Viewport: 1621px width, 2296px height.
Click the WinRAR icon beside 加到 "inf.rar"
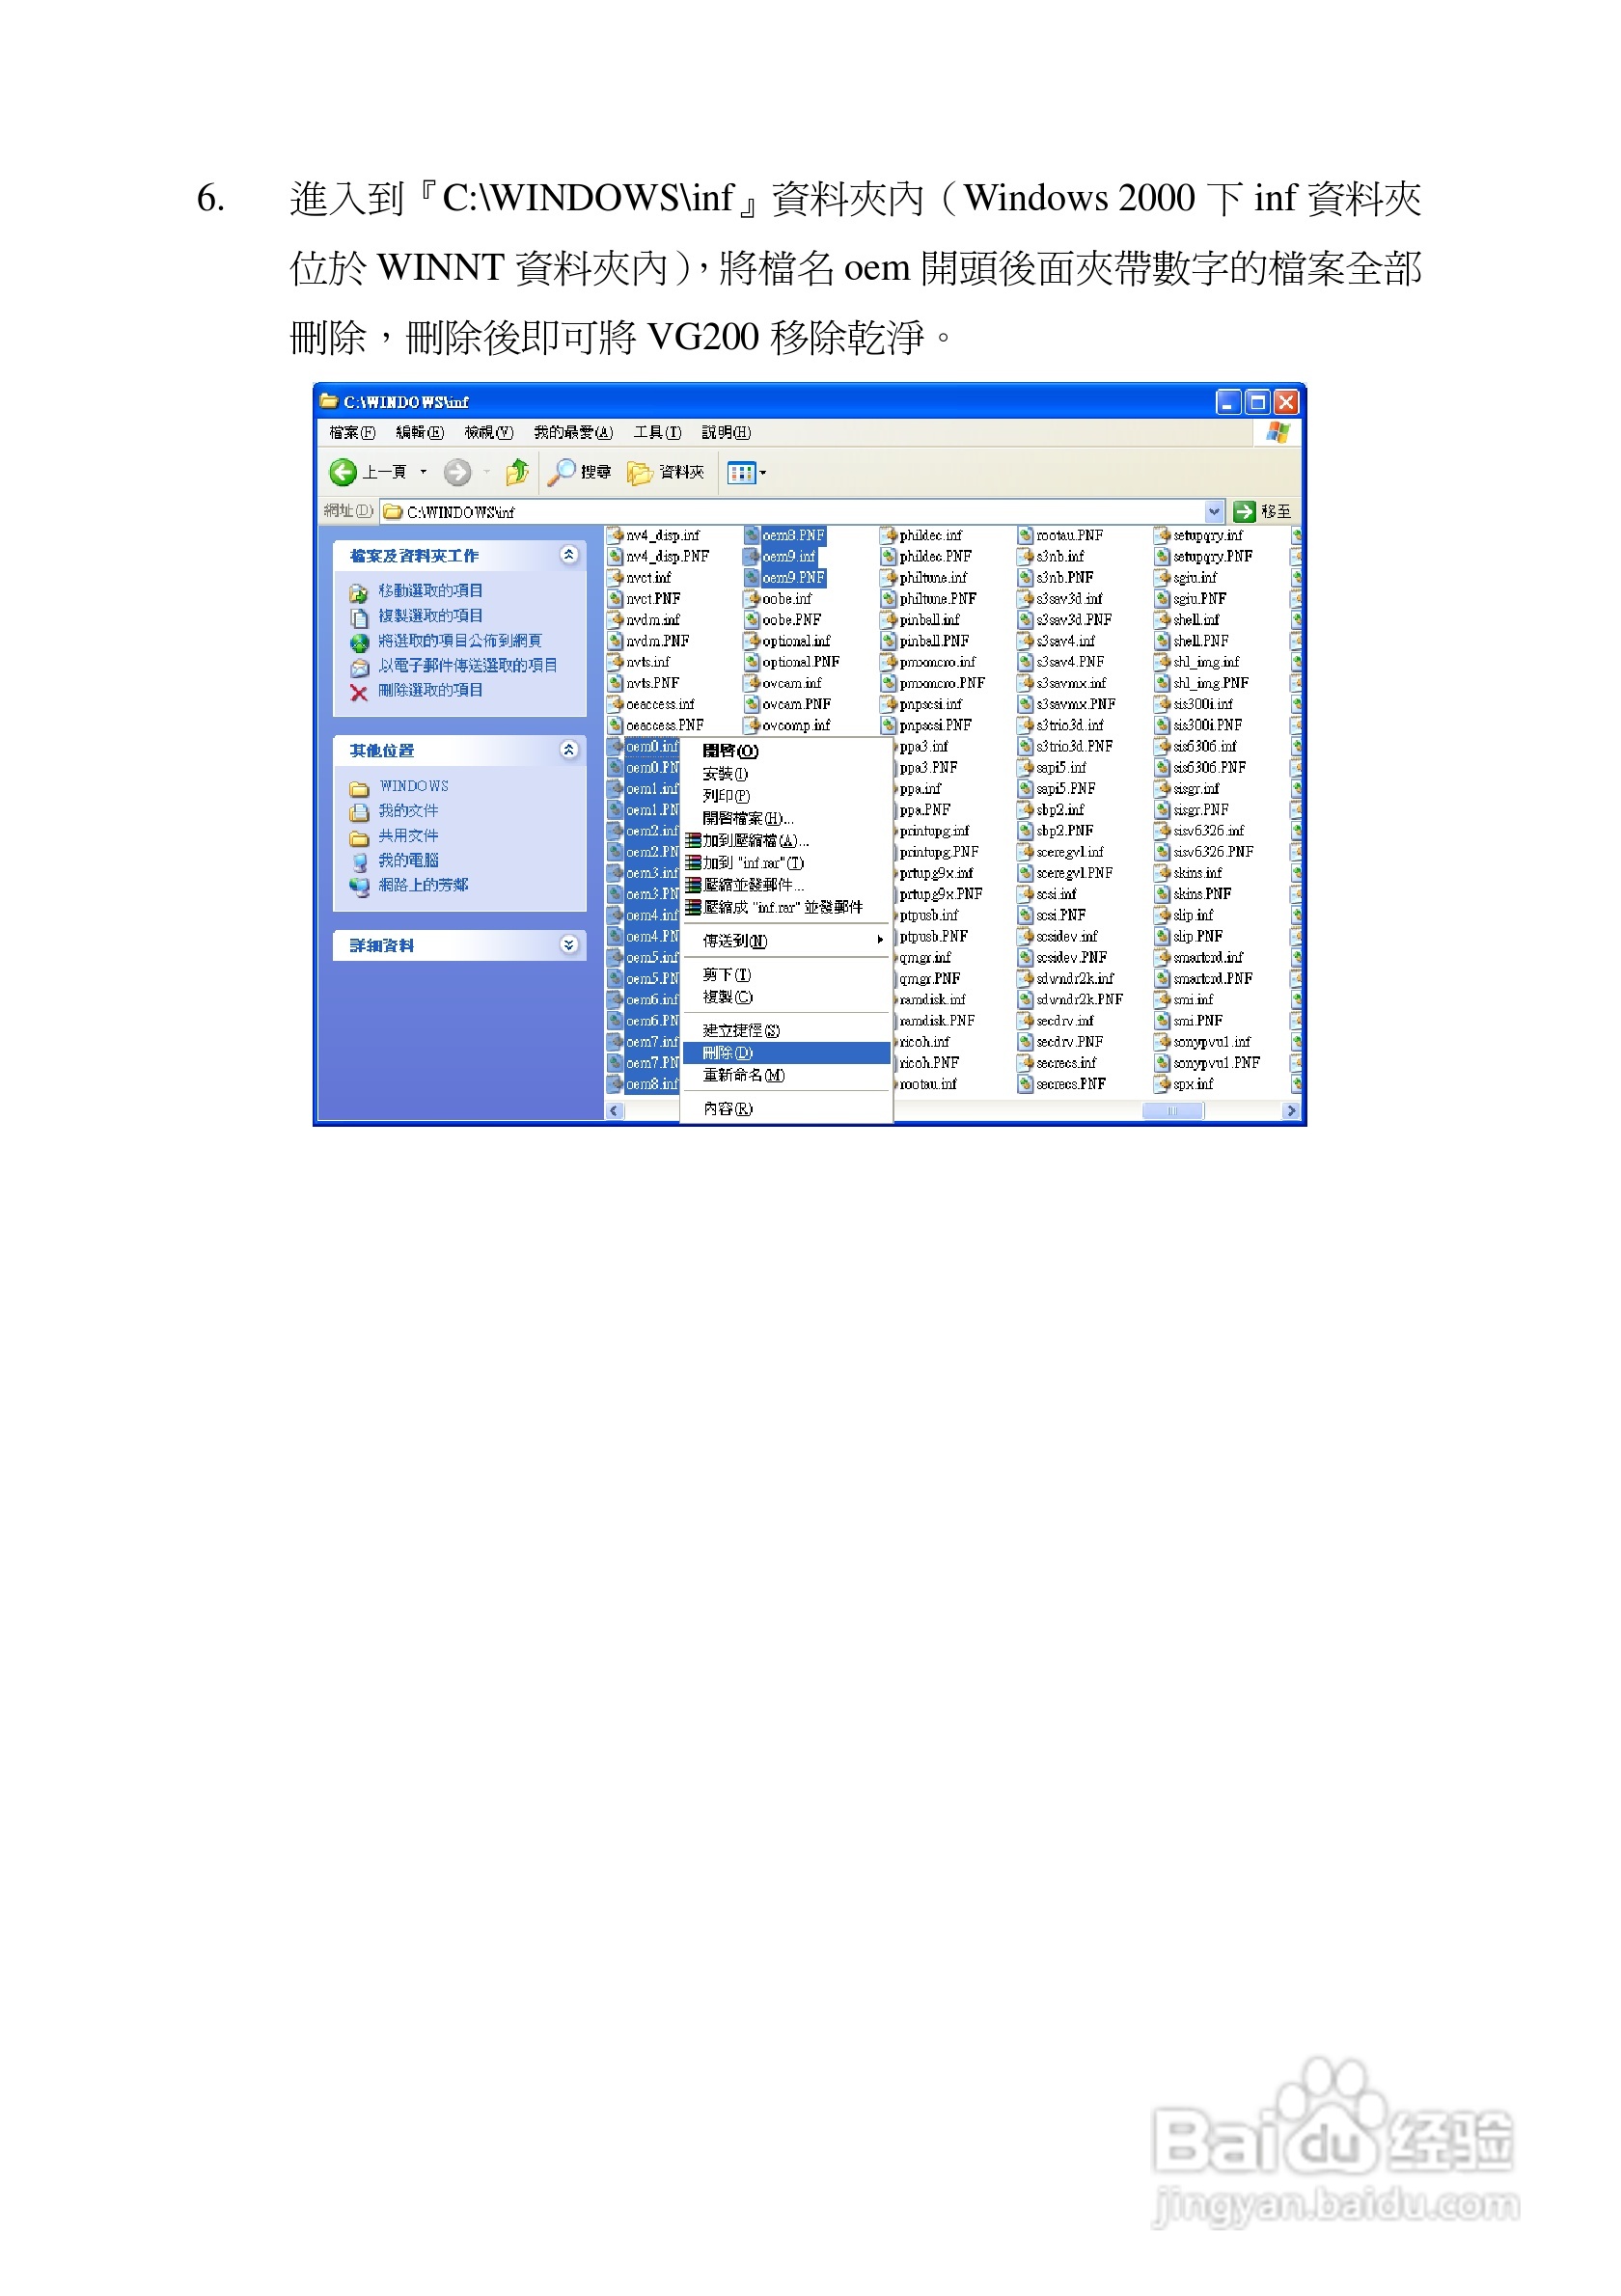(x=692, y=862)
